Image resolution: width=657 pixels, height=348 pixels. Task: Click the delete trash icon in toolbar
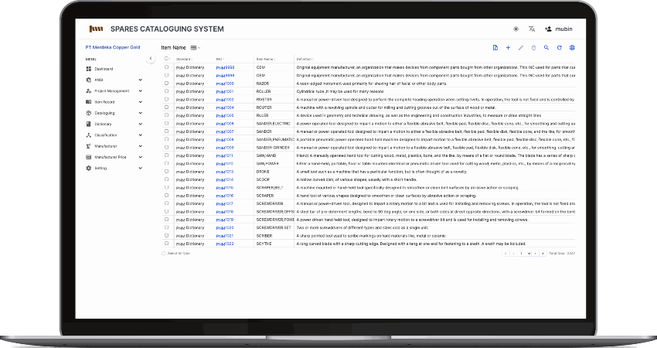click(x=533, y=48)
